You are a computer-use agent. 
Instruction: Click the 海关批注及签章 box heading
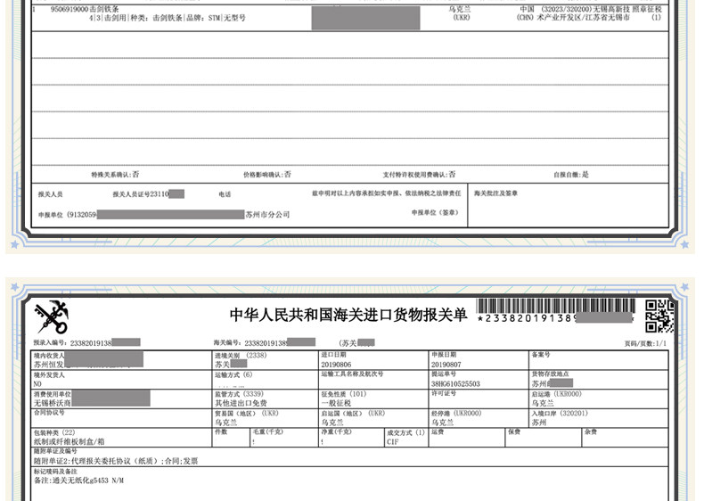[495, 193]
